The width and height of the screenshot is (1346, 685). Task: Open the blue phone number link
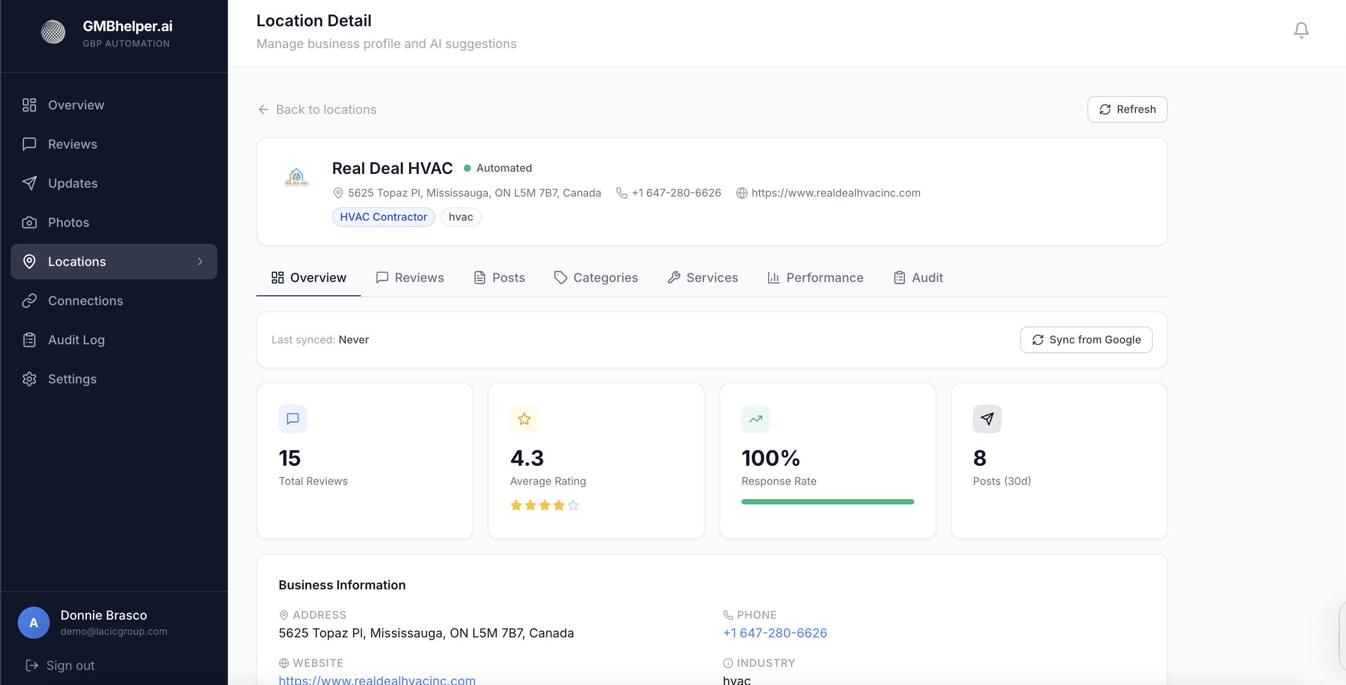pyautogui.click(x=775, y=633)
